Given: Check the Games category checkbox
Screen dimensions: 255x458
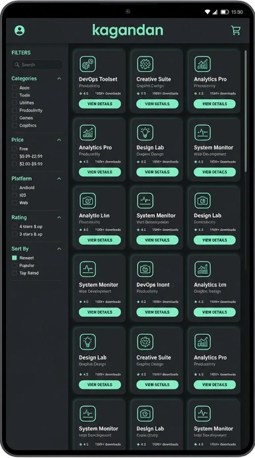Looking at the screenshot, I should 15,118.
